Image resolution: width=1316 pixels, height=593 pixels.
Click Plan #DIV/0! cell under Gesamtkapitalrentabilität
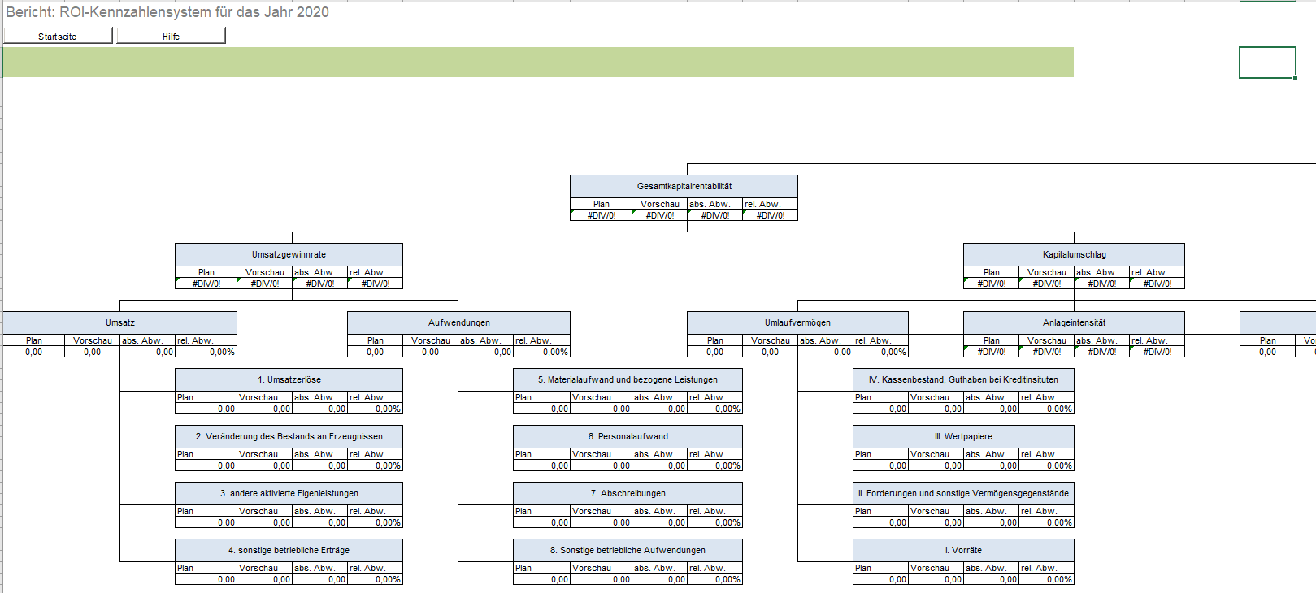point(601,215)
